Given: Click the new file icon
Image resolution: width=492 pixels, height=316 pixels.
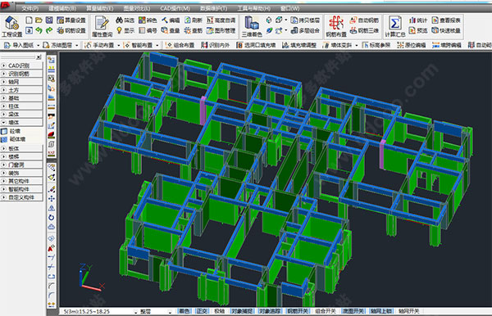Looking at the screenshot, I should (29, 20).
